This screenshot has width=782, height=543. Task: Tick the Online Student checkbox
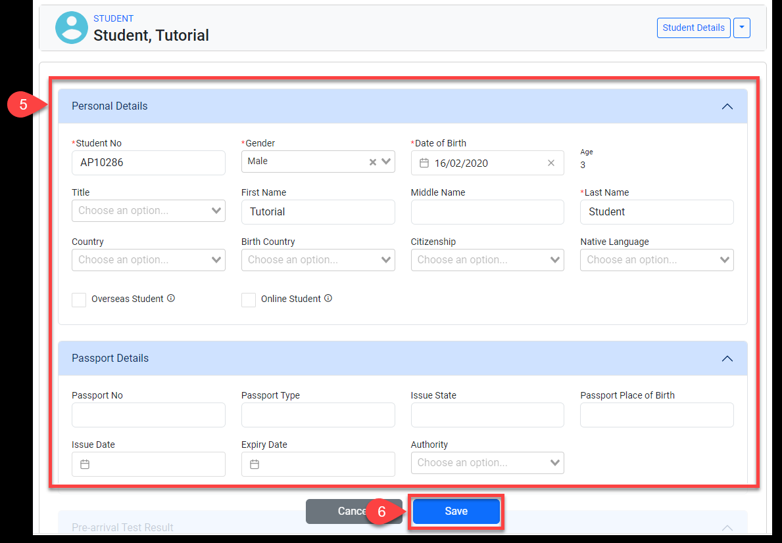(249, 299)
